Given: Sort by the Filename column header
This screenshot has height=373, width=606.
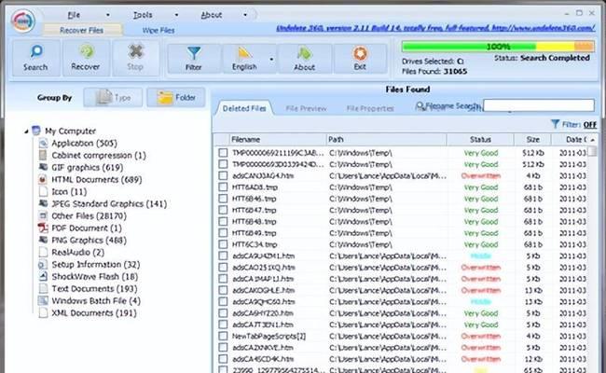Looking at the screenshot, I should (277, 140).
